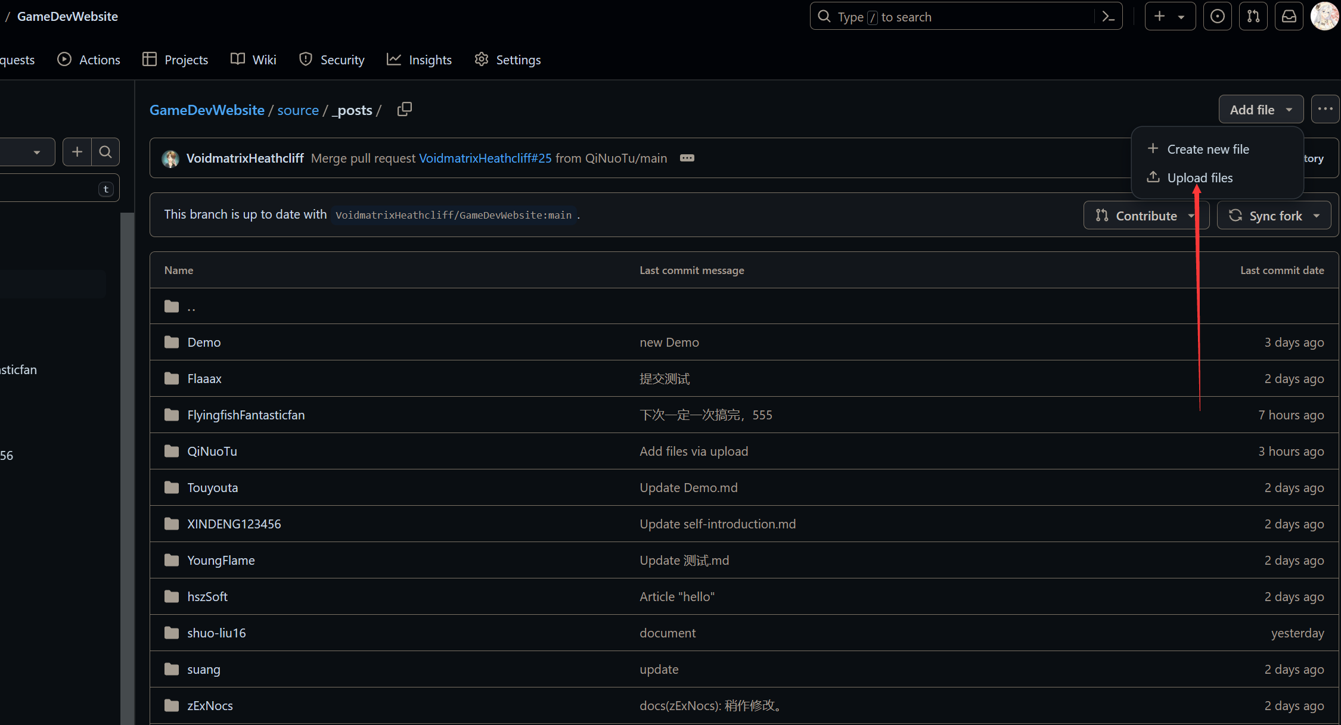Click the search files magnifier in sidebar
This screenshot has width=1341, height=725.
click(105, 153)
